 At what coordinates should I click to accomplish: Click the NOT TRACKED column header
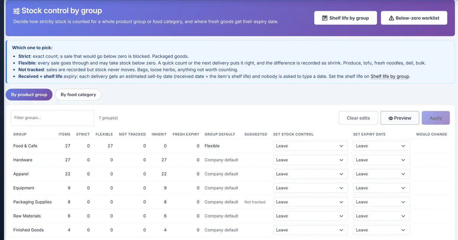click(132, 134)
